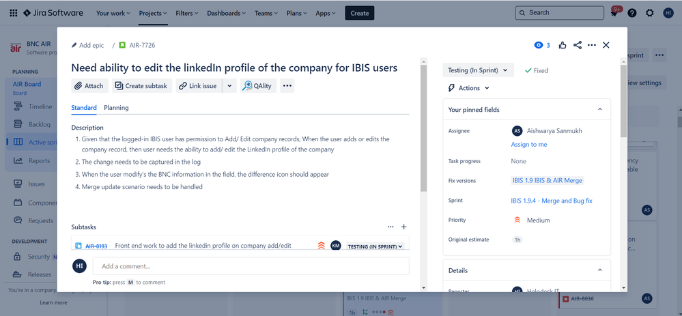Add a subtask with the plus icon
Screen dimensions: 682x316
point(403,227)
